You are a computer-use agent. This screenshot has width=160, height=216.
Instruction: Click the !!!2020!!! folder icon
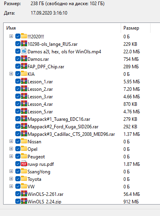24,36
